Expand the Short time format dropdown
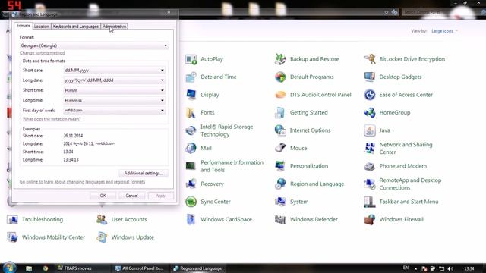Image resolution: width=486 pixels, height=273 pixels. tap(114, 90)
